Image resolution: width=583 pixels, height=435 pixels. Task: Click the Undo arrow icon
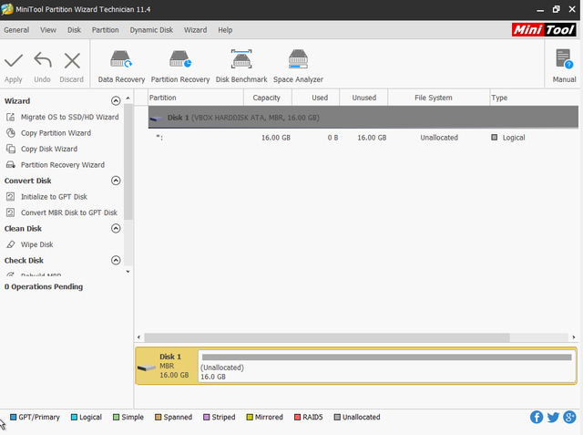pos(42,61)
